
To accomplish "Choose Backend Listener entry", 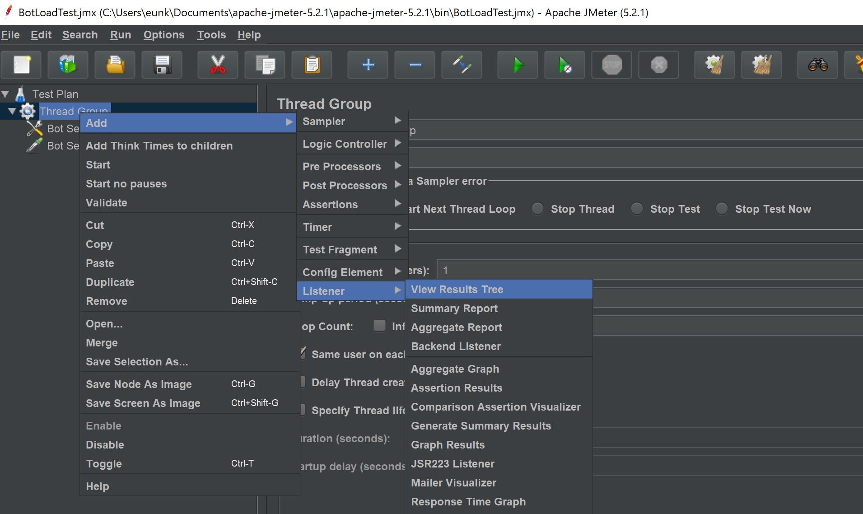I will click(x=499, y=346).
